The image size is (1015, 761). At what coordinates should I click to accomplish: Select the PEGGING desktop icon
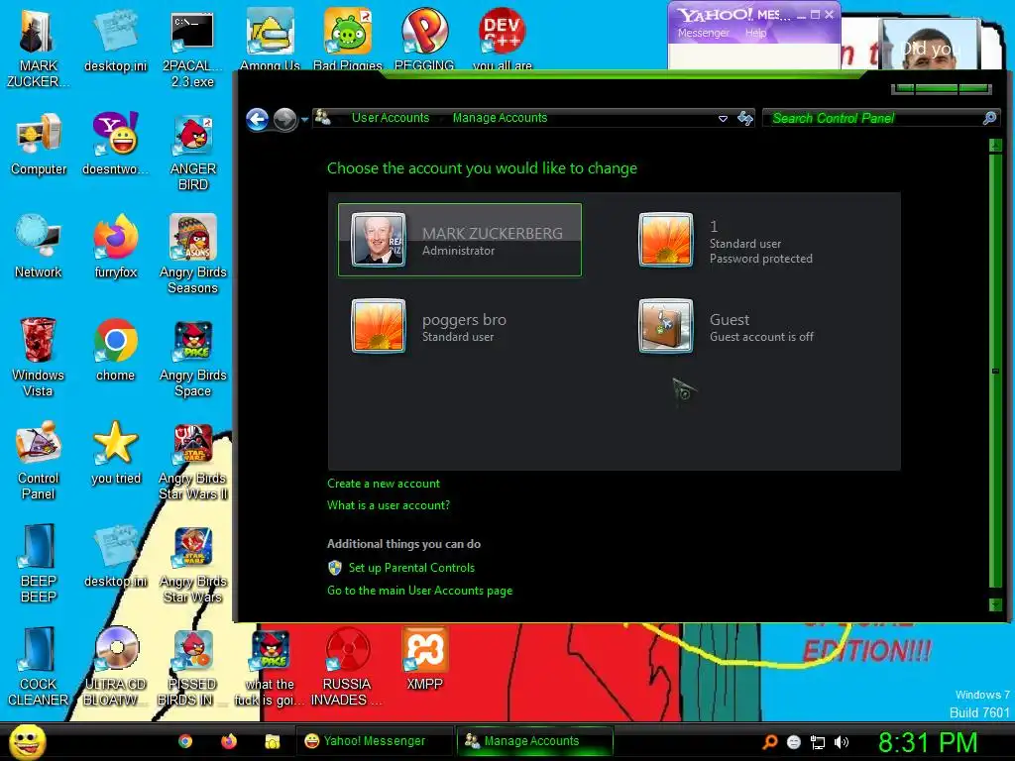click(x=424, y=39)
